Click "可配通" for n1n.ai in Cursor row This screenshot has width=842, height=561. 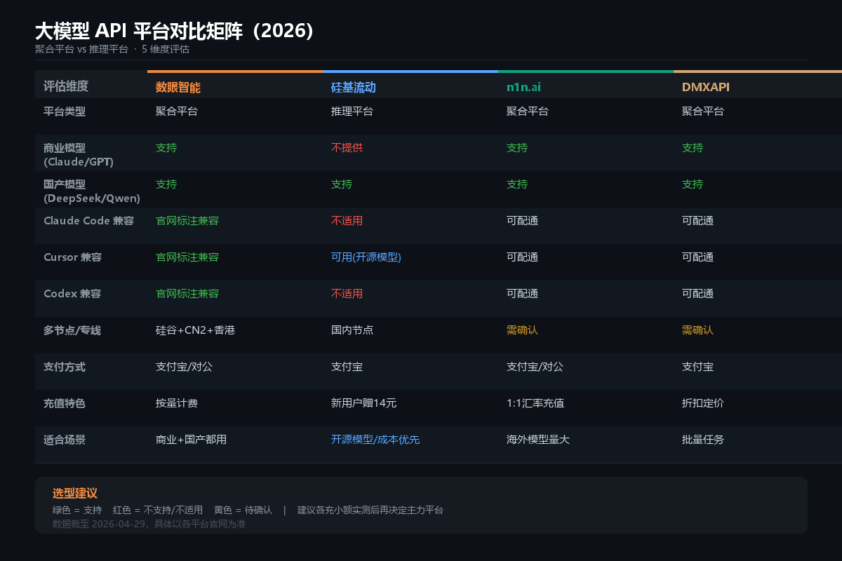coord(522,257)
